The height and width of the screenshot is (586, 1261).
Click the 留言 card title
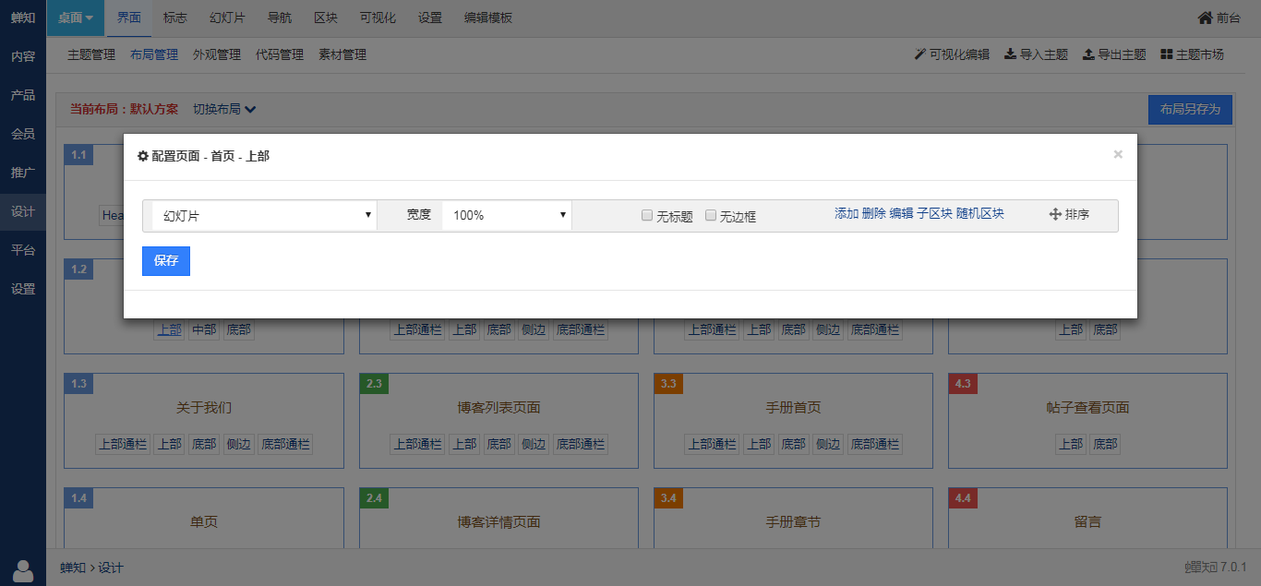1087,521
